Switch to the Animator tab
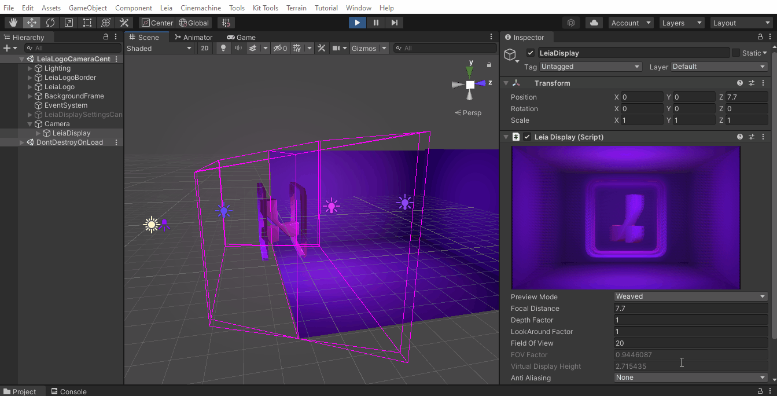777x396 pixels. 194,37
